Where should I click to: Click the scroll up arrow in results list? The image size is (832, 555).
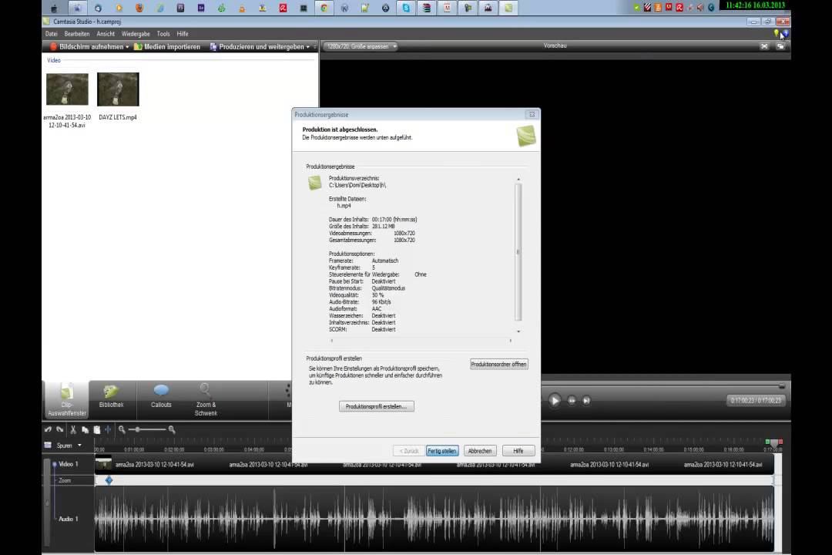click(518, 179)
